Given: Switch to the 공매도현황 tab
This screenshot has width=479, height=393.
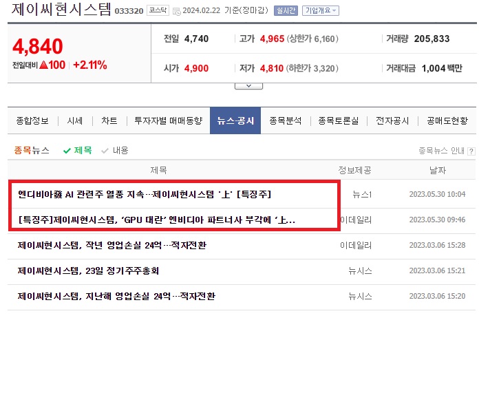Looking at the screenshot, I should [447, 120].
